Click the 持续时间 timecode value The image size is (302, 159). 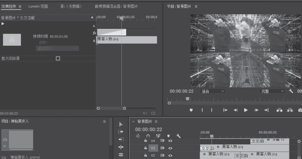click(x=59, y=36)
